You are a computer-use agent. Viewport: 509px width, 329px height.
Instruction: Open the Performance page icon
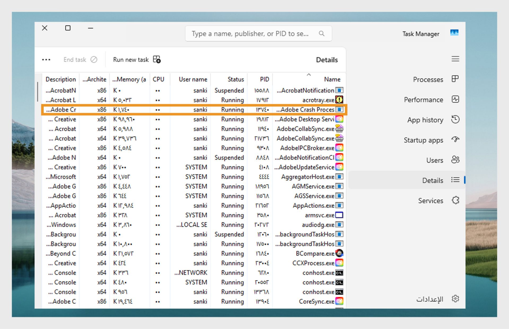click(x=455, y=99)
